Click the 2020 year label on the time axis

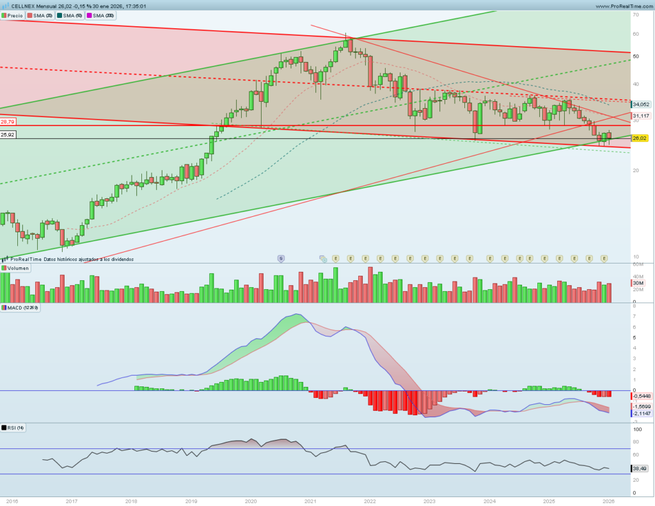point(251,501)
